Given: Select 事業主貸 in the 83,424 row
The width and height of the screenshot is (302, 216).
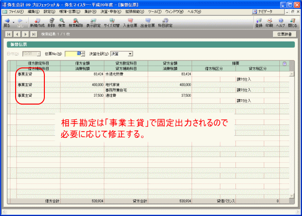Looking at the screenshot, I should (25, 74).
